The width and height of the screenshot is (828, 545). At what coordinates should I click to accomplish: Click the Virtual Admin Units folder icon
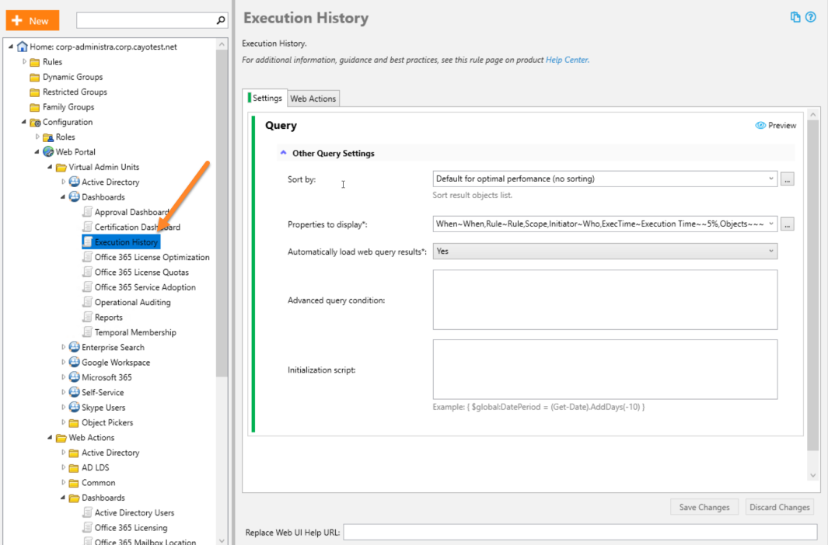pos(61,168)
